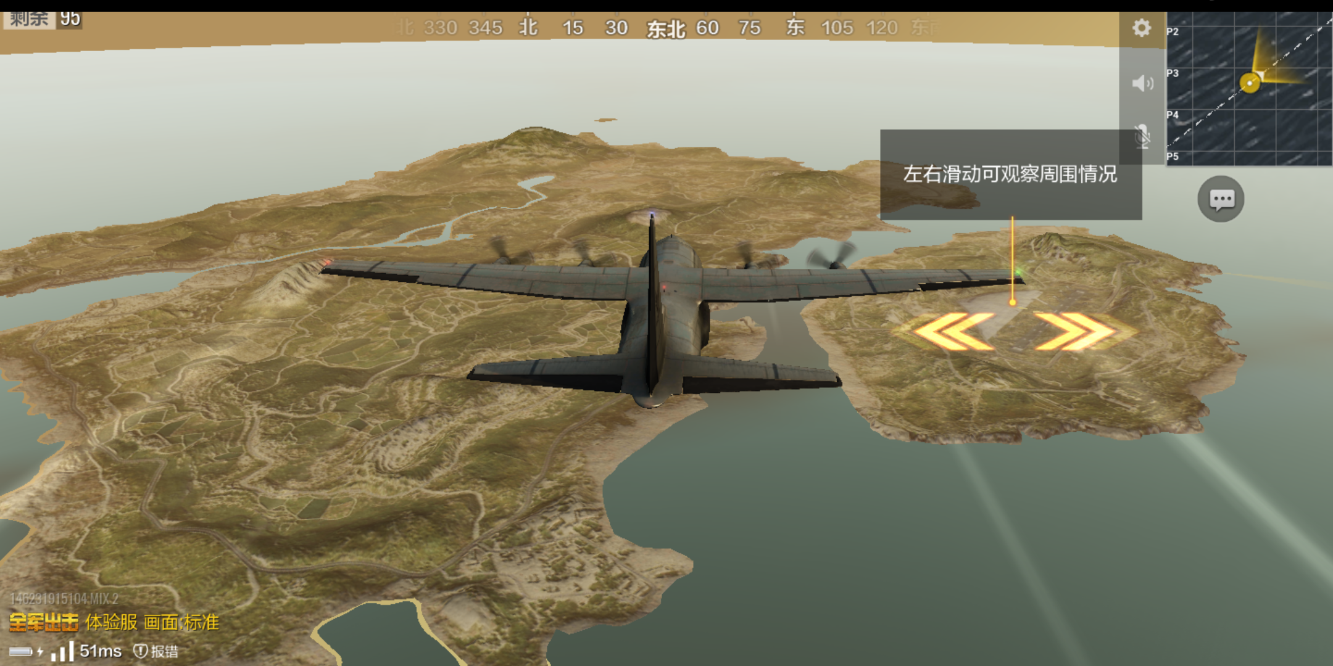This screenshot has height=666, width=1333.
Task: Tap the right swipe double-arrow
Action: click(1076, 331)
